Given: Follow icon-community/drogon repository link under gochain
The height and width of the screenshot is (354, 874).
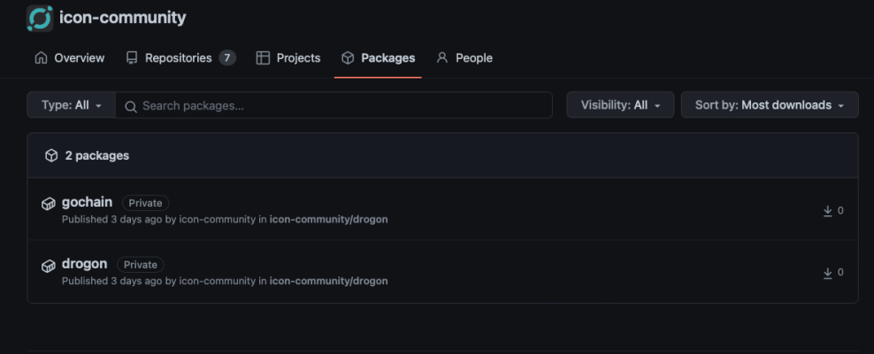Looking at the screenshot, I should pyautogui.click(x=328, y=219).
